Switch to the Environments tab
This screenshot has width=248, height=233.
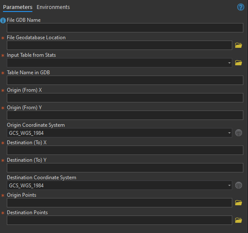[53, 7]
